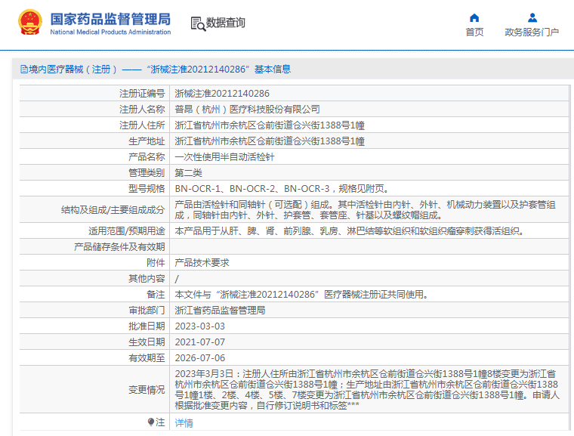Click the 变更情况 change description text
Image resolution: width=574 pixels, height=436 pixels.
367,390
